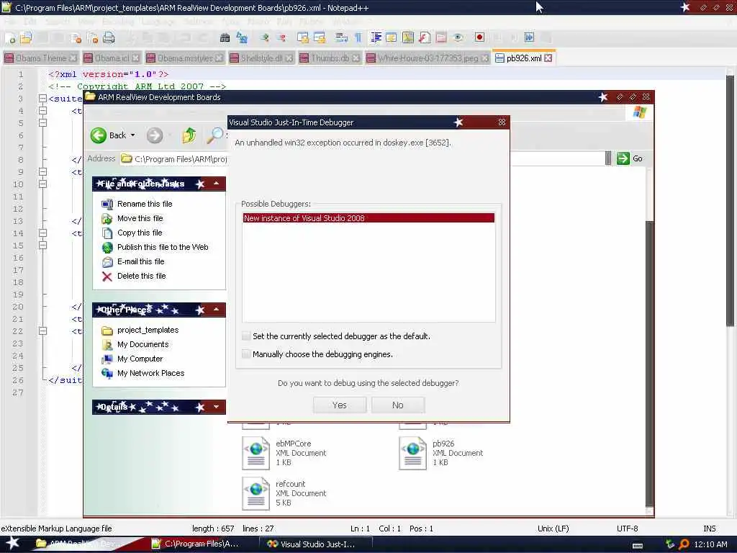This screenshot has width=737, height=553.
Task: Switch to the Shellstyle.dll tab
Action: 261,58
